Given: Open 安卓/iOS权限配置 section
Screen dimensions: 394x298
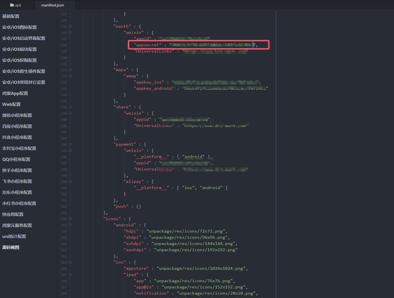Looking at the screenshot, I should click(19, 60).
